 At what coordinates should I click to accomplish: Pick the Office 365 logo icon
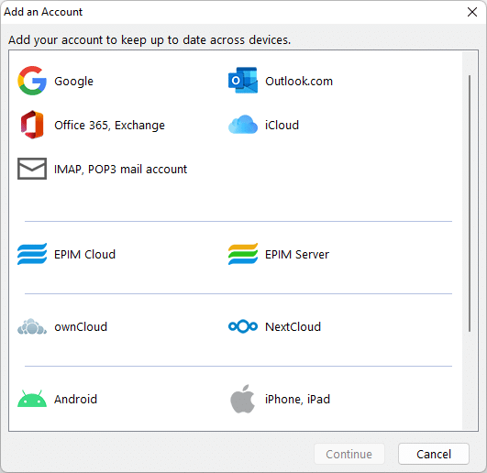point(32,125)
